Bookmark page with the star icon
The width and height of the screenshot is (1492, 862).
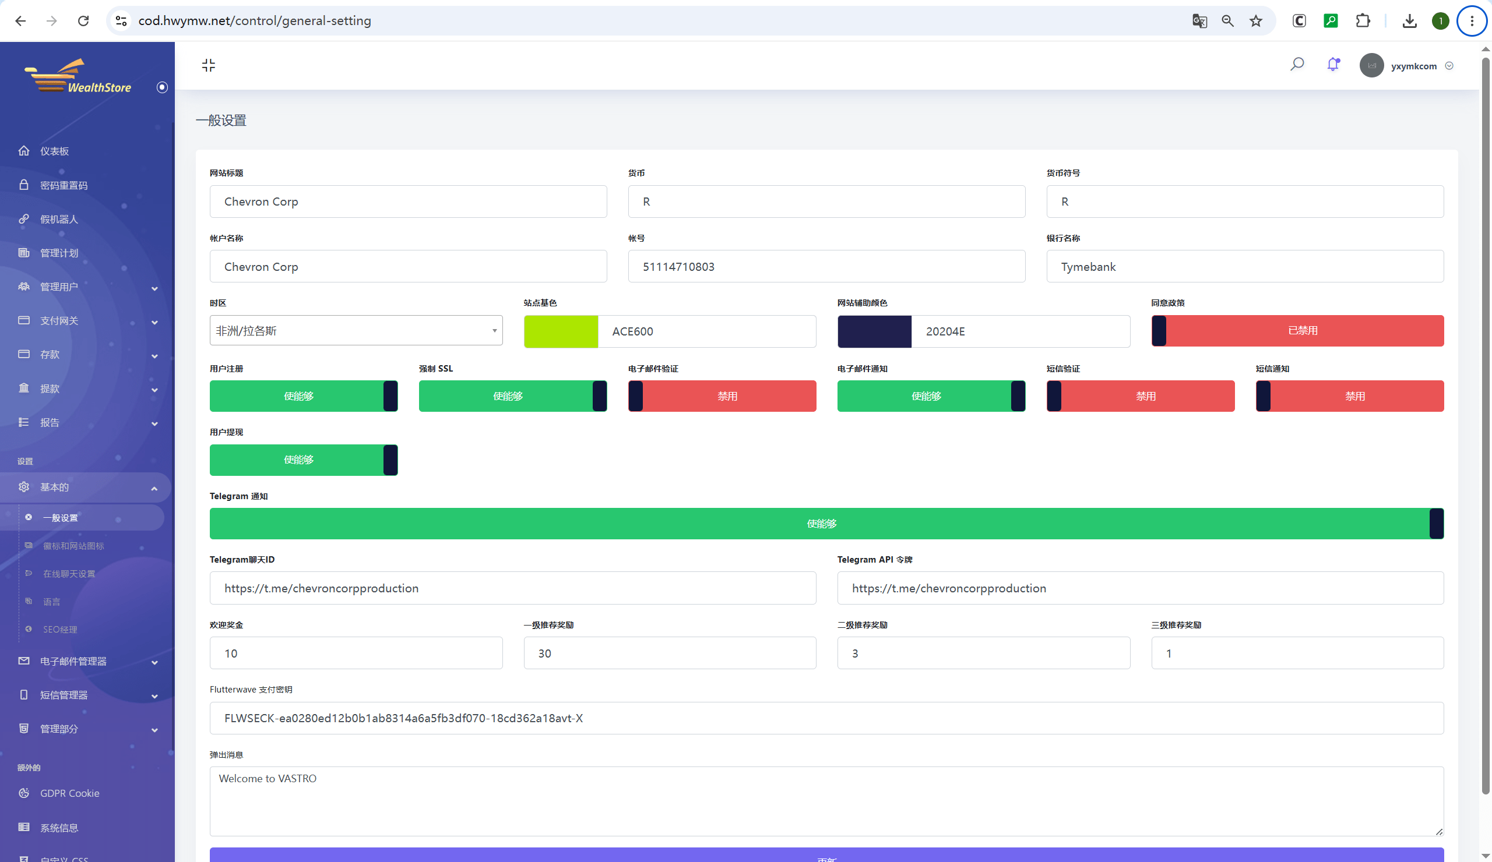coord(1255,21)
